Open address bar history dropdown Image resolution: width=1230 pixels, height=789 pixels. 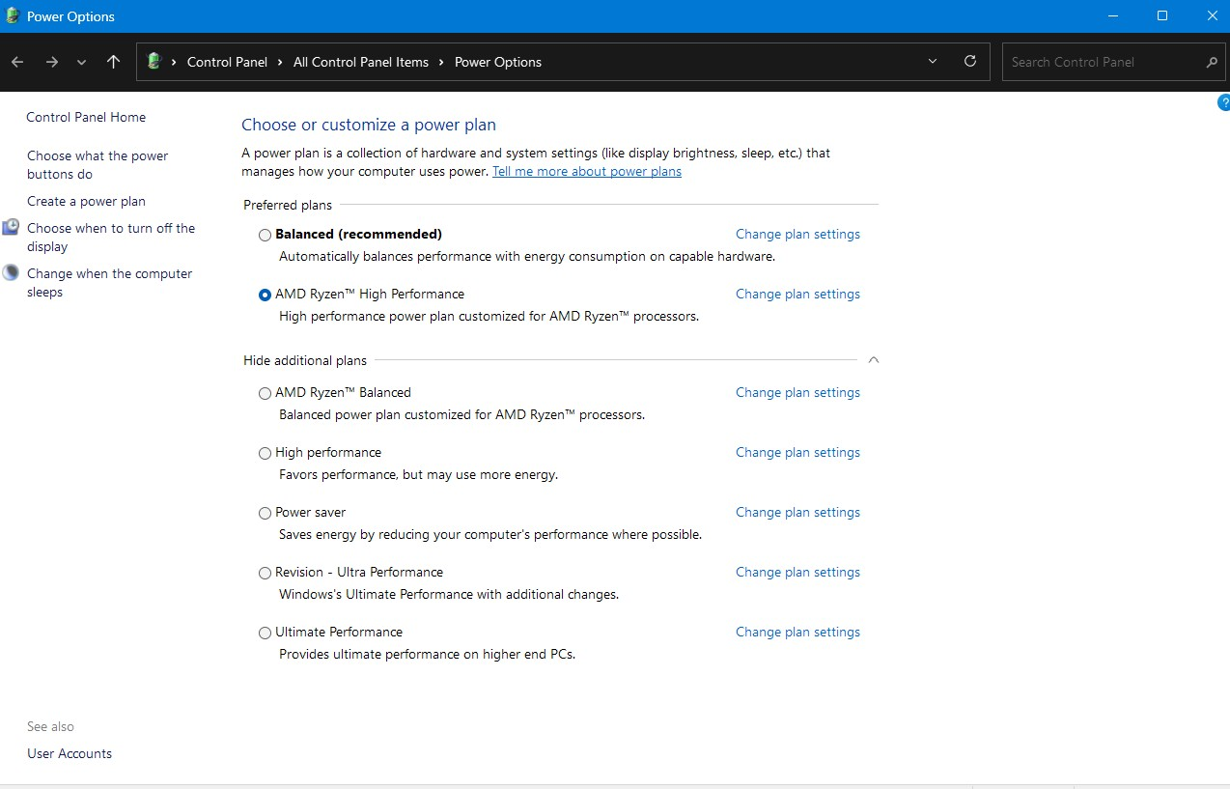tap(933, 61)
